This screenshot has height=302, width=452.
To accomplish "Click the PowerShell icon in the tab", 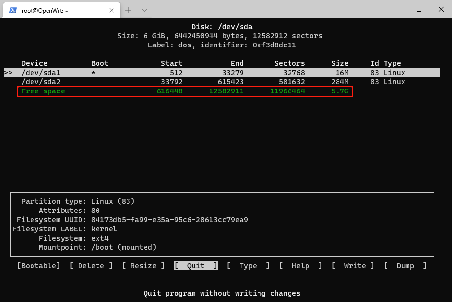I will point(13,10).
